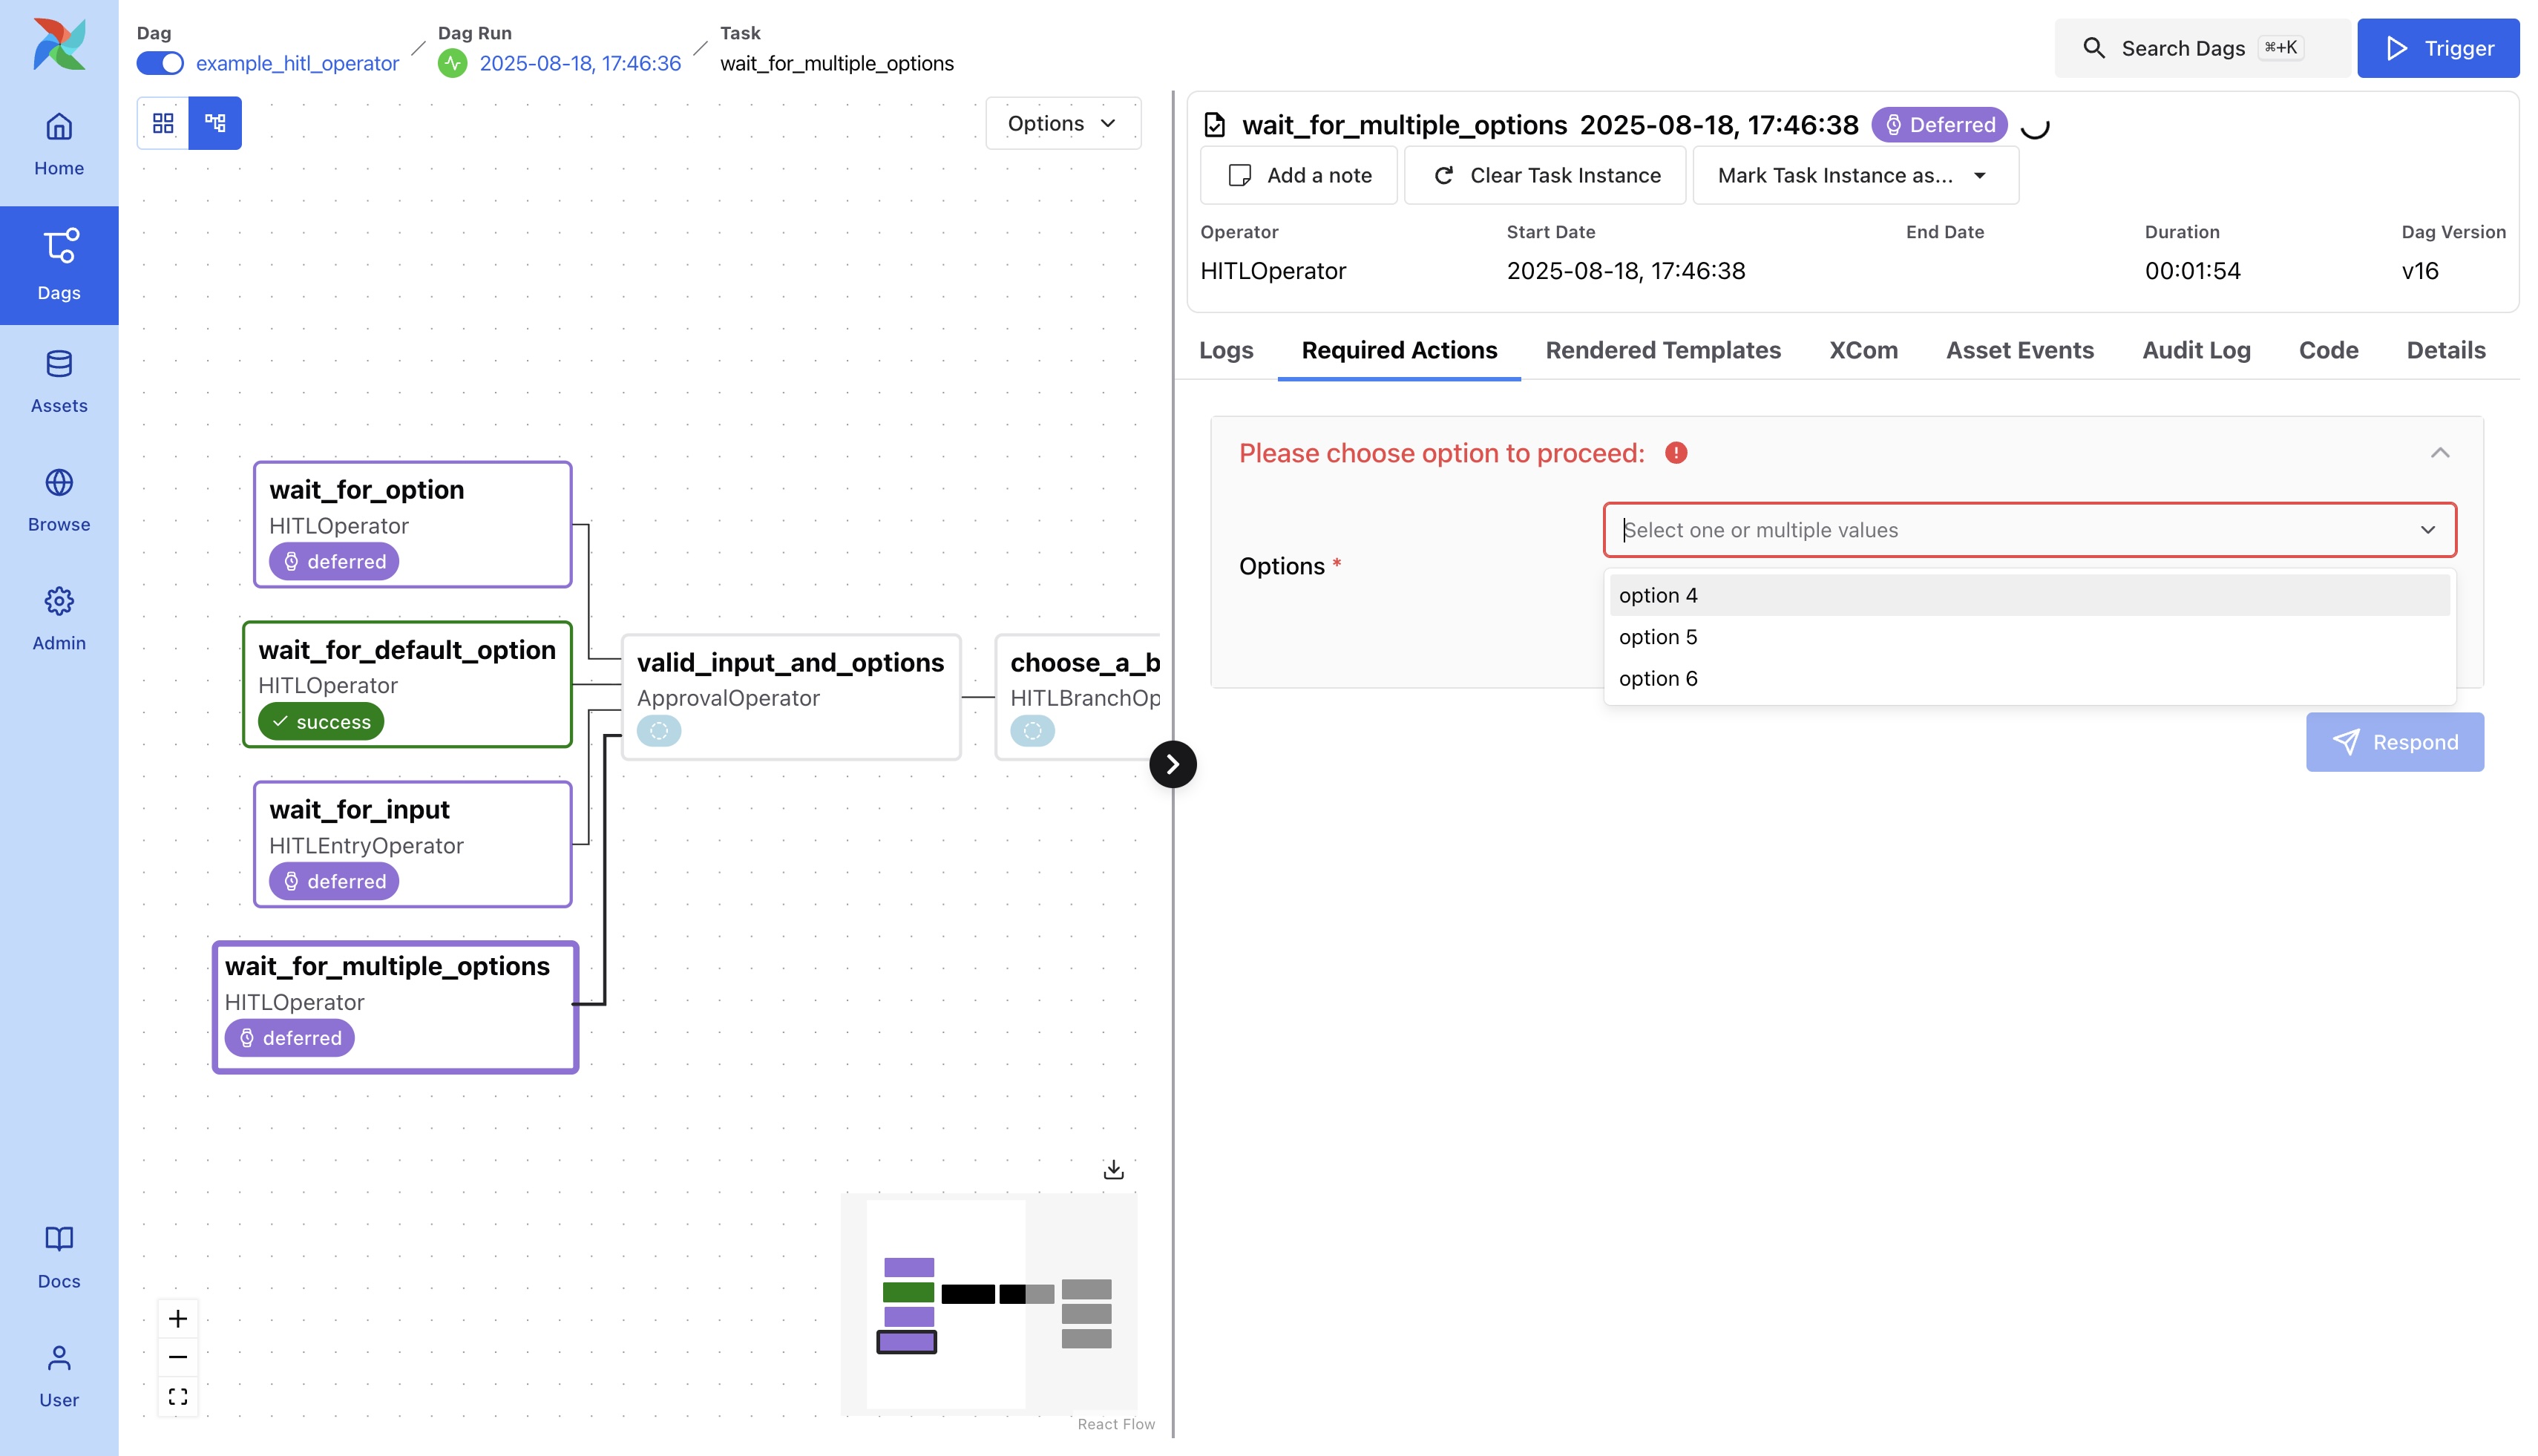Click Clear Task Instance
Viewport: 2538px width, 1456px height.
[x=1545, y=175]
